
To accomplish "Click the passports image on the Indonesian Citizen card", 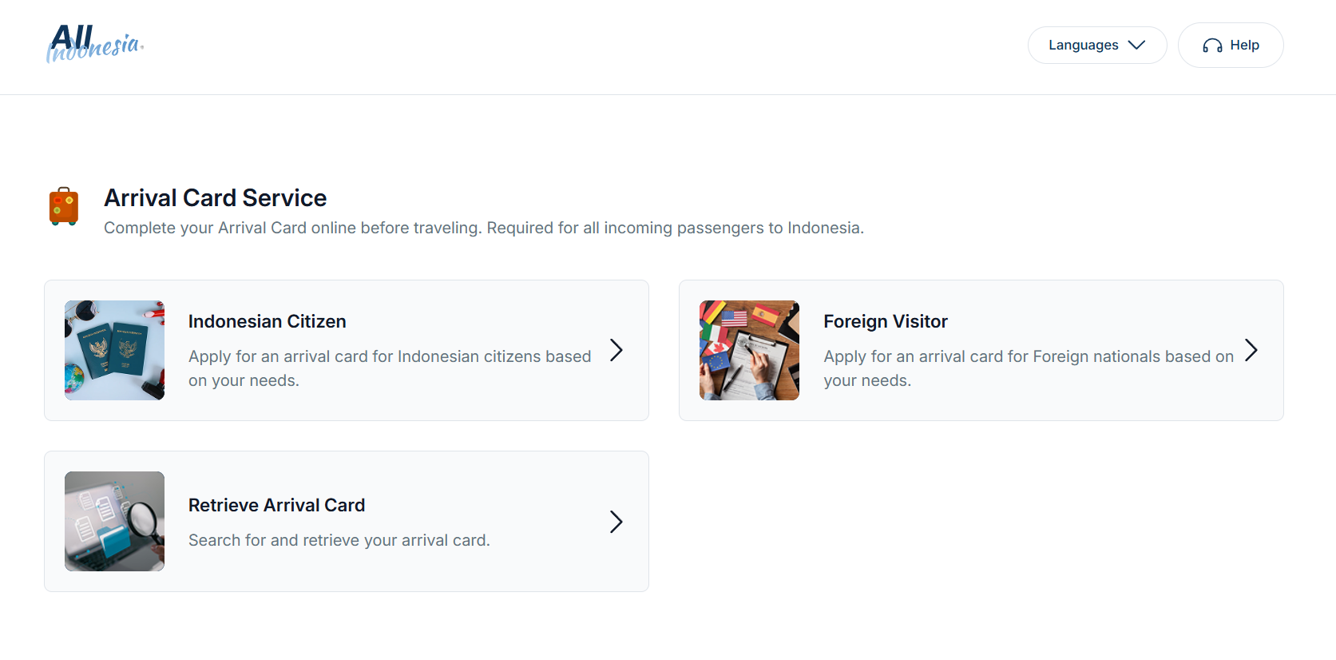I will pyautogui.click(x=114, y=350).
